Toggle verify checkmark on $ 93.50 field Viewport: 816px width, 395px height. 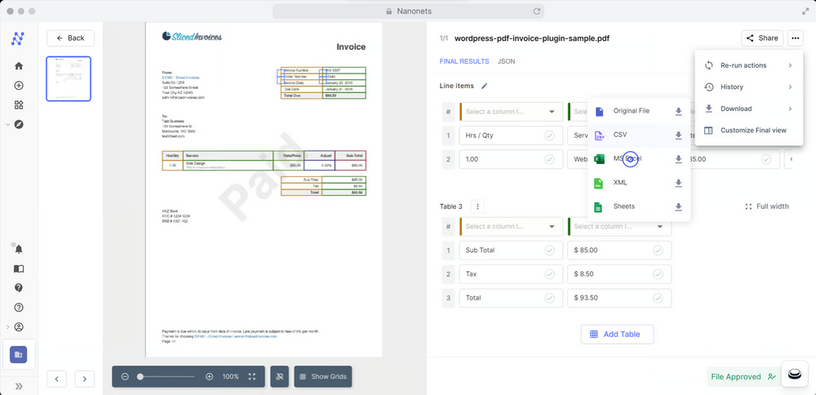(x=658, y=298)
